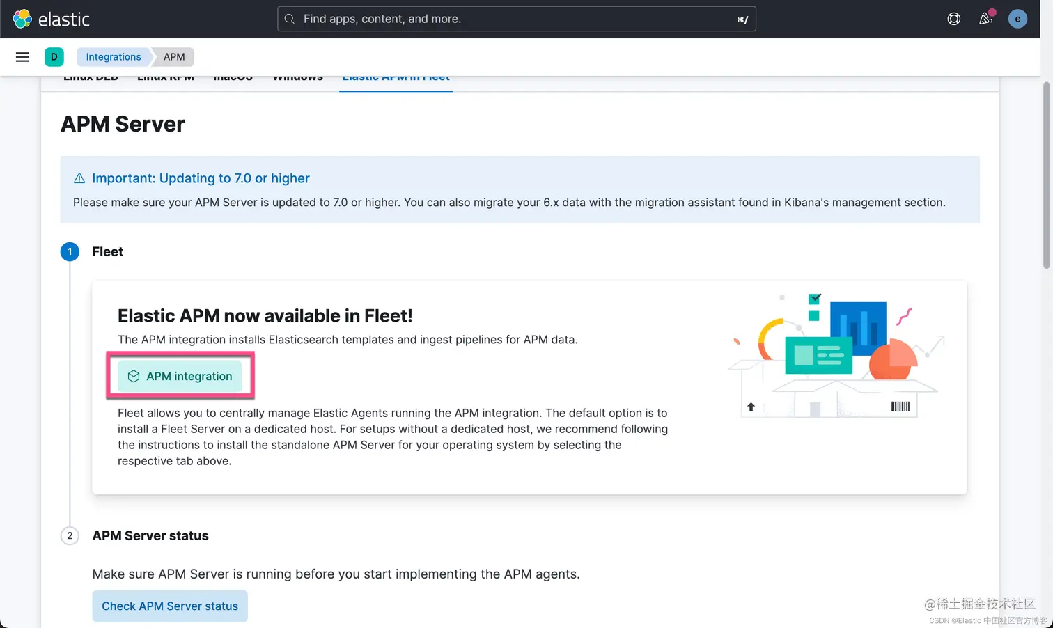Focus the 'Find apps, content, and more' search field
The height and width of the screenshot is (628, 1053).
click(517, 19)
